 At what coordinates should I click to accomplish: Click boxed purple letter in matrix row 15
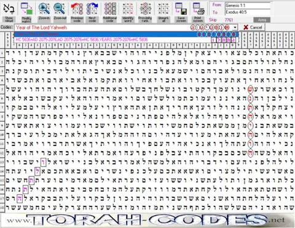(31, 180)
